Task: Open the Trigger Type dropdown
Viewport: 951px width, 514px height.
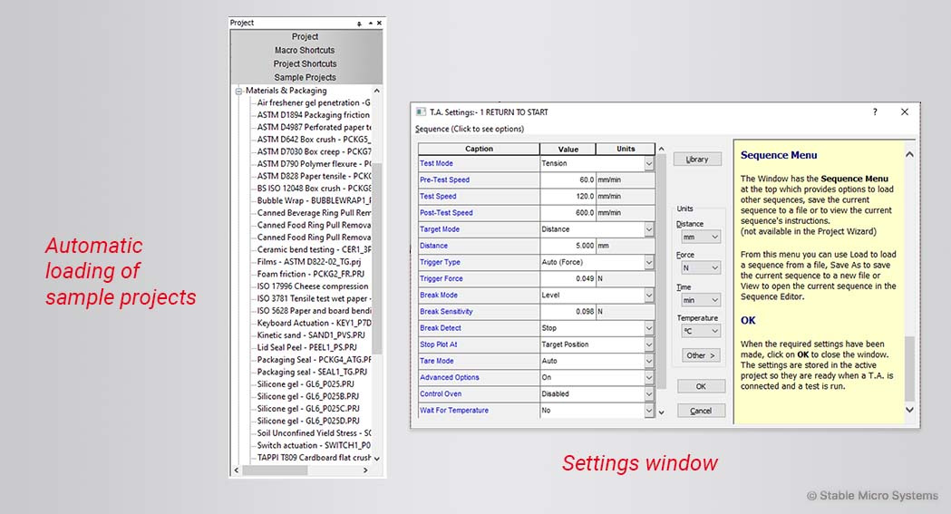Action: point(648,262)
